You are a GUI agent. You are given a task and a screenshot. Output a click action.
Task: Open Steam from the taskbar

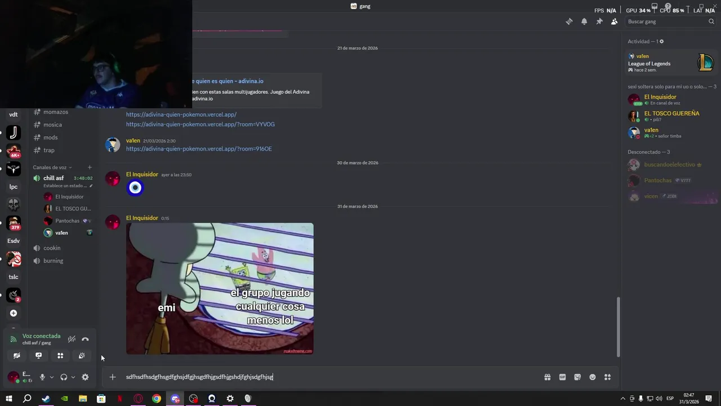click(46, 399)
